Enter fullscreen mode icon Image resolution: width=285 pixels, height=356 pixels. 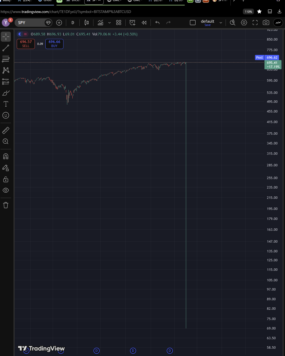coord(255,23)
